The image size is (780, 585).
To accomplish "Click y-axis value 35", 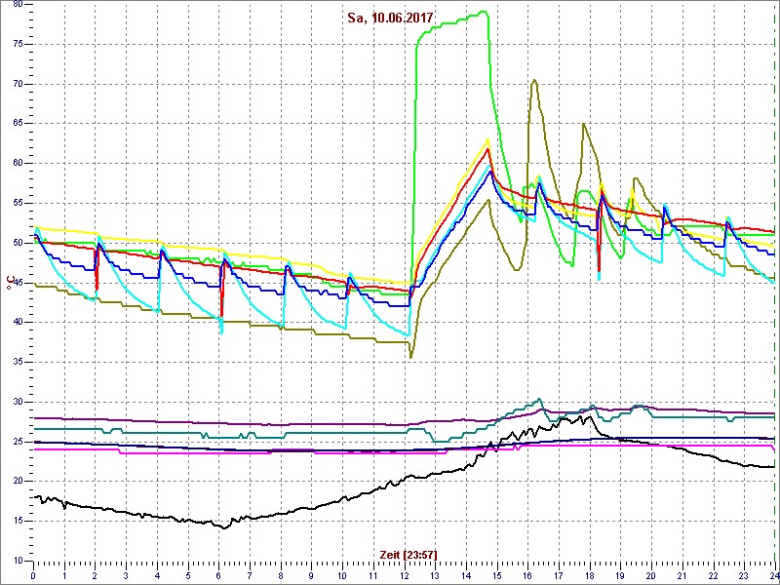I will (x=17, y=362).
